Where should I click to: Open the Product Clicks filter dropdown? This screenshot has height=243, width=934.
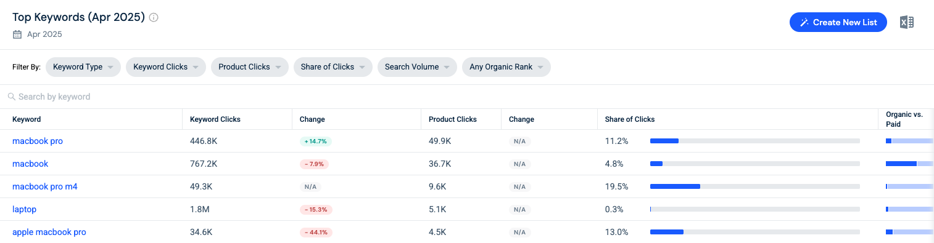[x=250, y=67]
